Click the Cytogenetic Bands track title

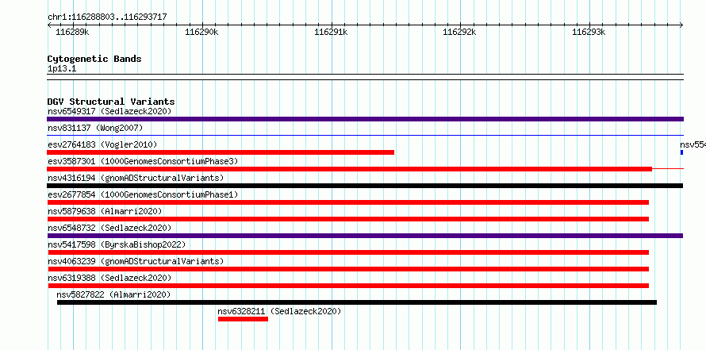94,59
